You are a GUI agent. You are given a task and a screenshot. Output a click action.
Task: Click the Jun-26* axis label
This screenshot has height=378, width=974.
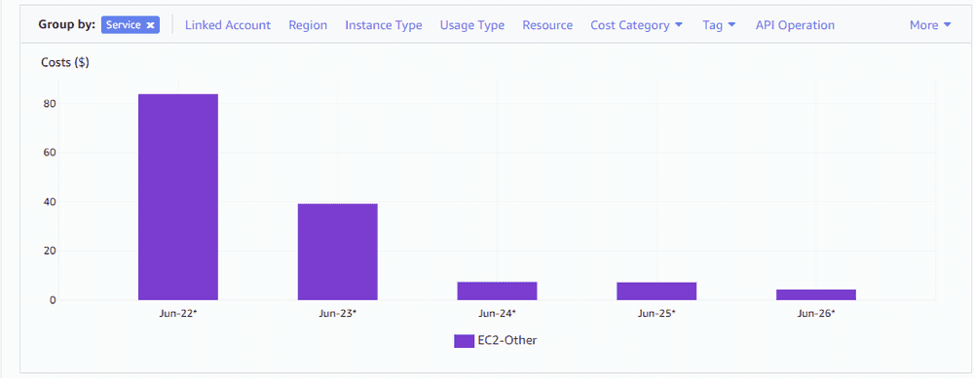[816, 313]
